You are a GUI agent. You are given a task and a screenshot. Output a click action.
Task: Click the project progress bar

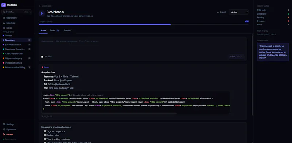click(143, 24)
